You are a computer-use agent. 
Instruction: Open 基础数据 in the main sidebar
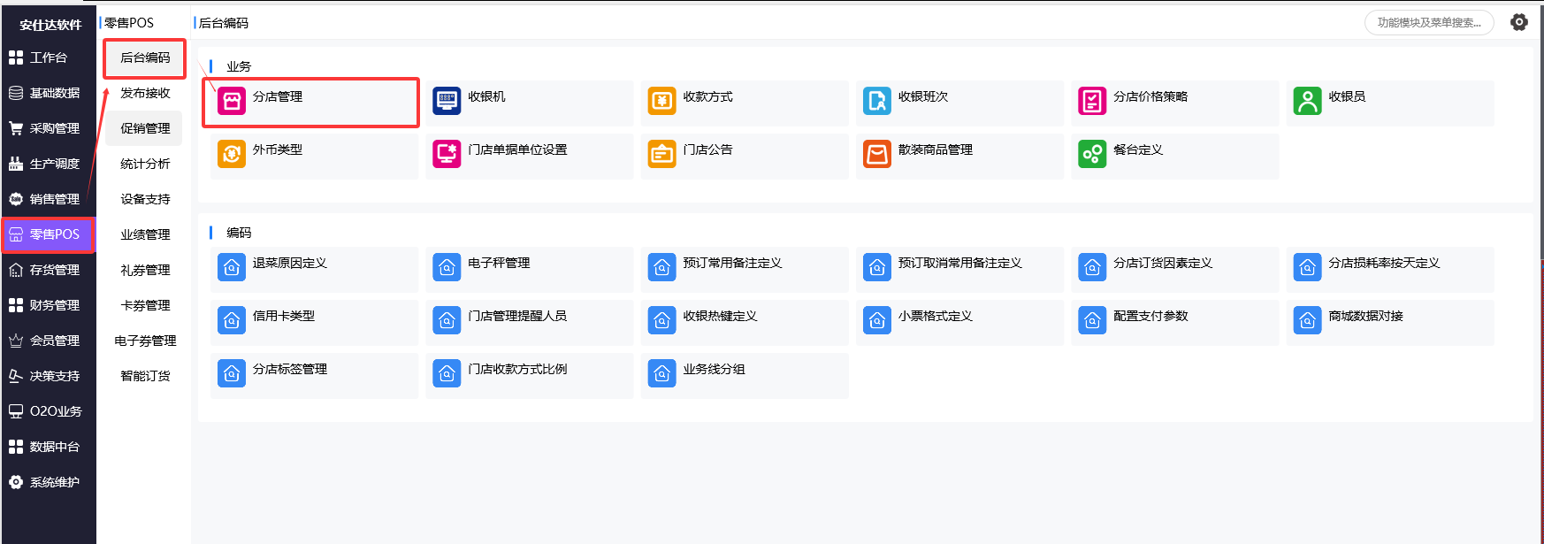pos(48,93)
